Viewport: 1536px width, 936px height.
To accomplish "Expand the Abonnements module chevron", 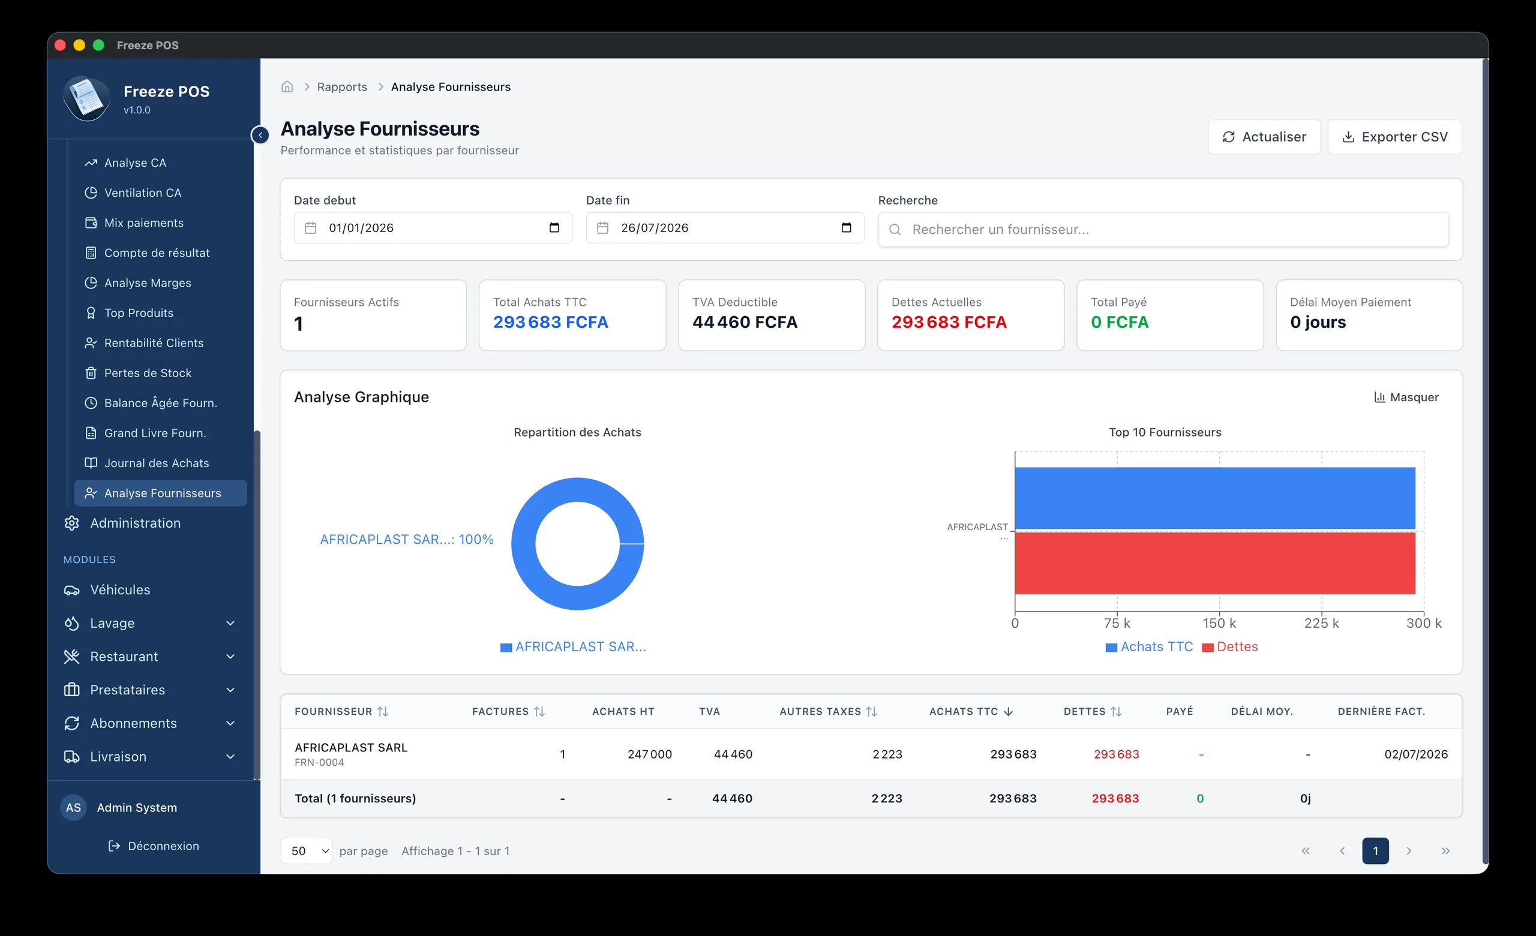I will pos(230,723).
